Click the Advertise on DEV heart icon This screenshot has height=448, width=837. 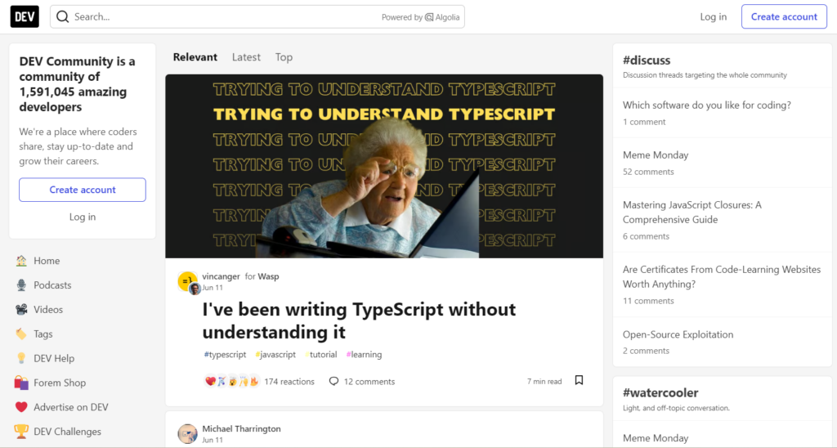21,407
